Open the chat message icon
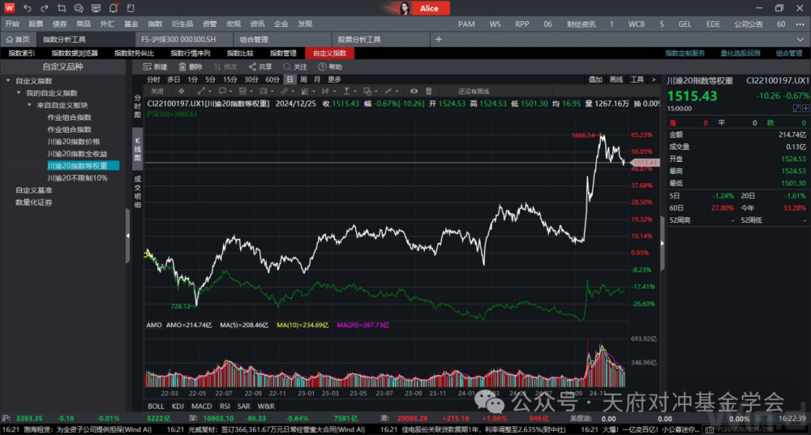 coord(78,8)
